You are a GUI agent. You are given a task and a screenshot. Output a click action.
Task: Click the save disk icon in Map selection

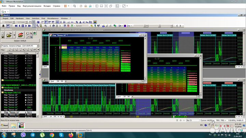click(x=3, y=37)
